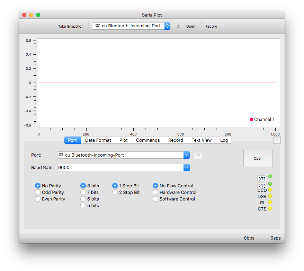Toggle the DTR signal button
The width and height of the screenshot is (304, 271).
262,178
